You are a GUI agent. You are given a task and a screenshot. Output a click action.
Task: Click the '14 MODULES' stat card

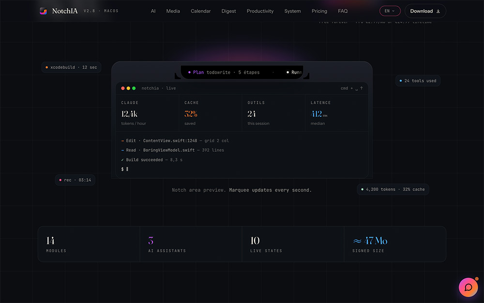coord(89,244)
